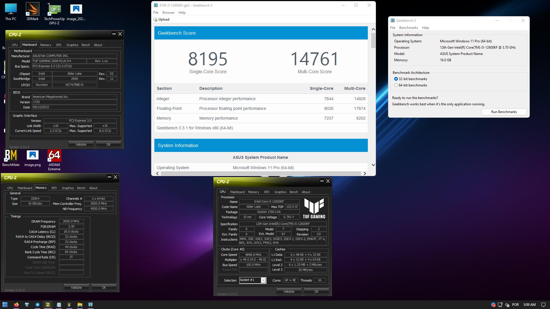Open Firefox from the taskbar
Screen dimensions: 550x309
tap(16, 304)
